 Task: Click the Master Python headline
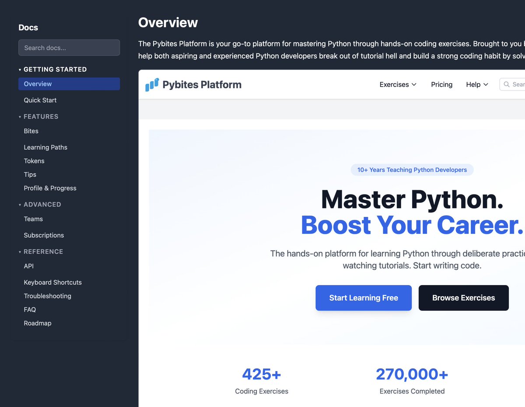(412, 199)
